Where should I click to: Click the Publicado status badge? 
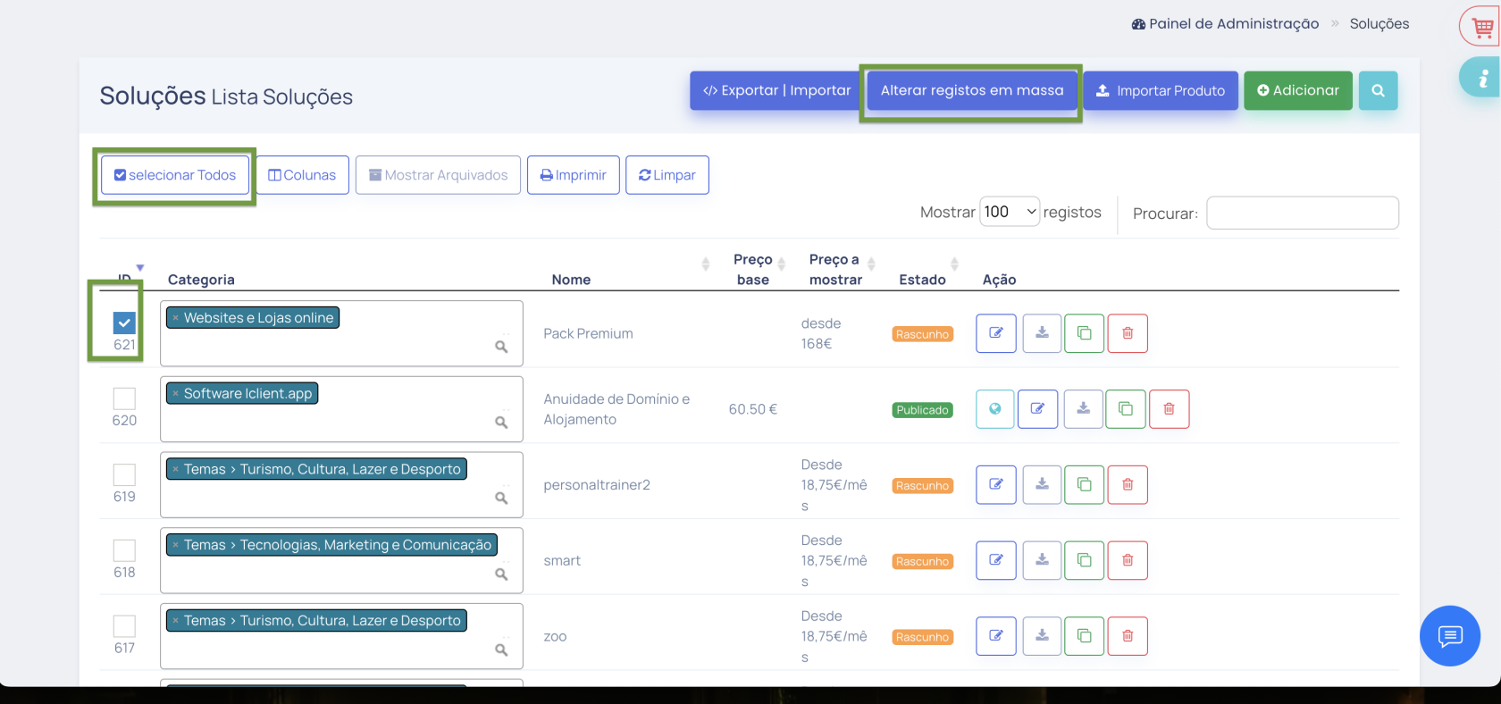pyautogui.click(x=922, y=410)
